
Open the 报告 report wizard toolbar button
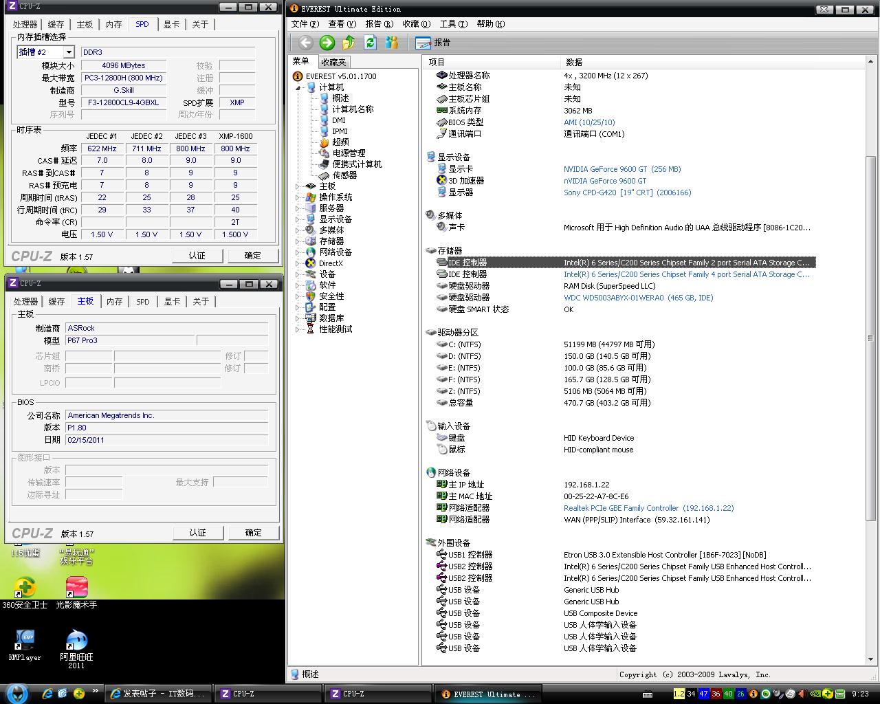(x=433, y=43)
